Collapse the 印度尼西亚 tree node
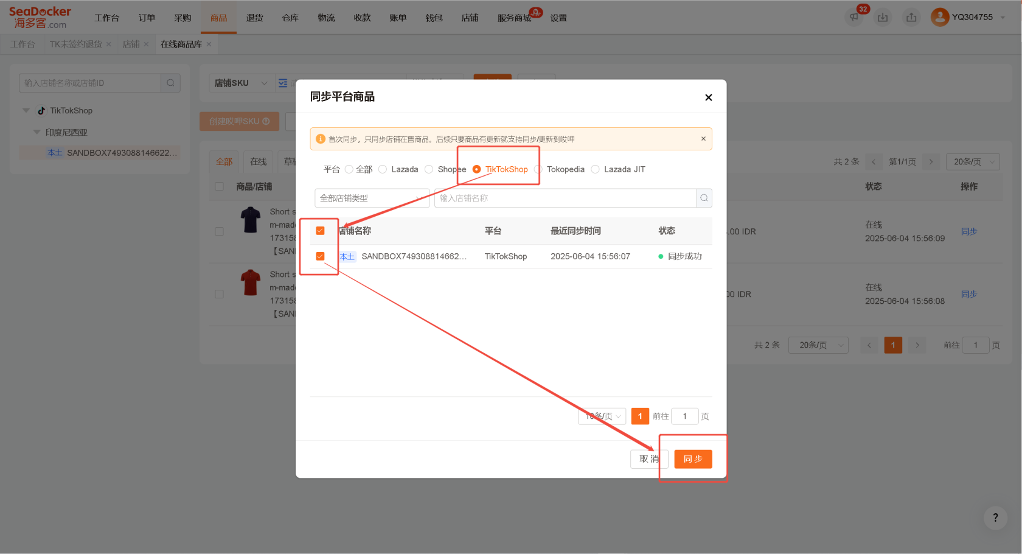Viewport: 1022px width, 554px height. coord(37,132)
